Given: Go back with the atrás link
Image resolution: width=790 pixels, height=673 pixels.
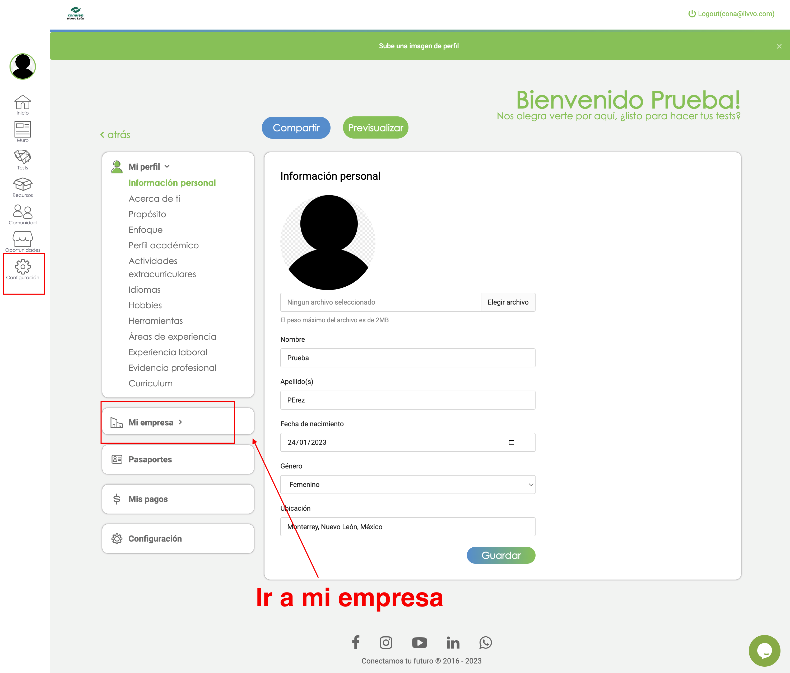Looking at the screenshot, I should point(115,134).
